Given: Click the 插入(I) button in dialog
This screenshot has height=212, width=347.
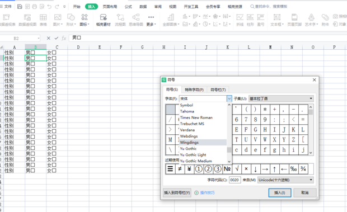Looking at the screenshot, I should (280, 193).
